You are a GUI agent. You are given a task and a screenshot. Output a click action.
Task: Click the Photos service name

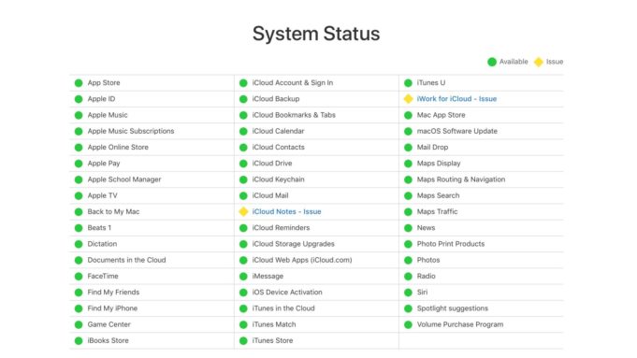[x=428, y=260]
